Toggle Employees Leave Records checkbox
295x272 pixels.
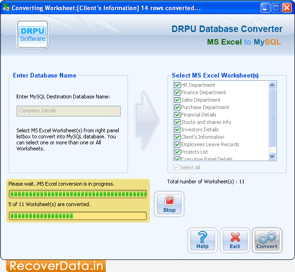tap(177, 144)
